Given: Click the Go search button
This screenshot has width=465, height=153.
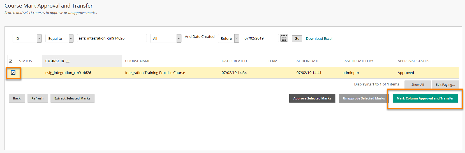Looking at the screenshot, I should point(297,38).
